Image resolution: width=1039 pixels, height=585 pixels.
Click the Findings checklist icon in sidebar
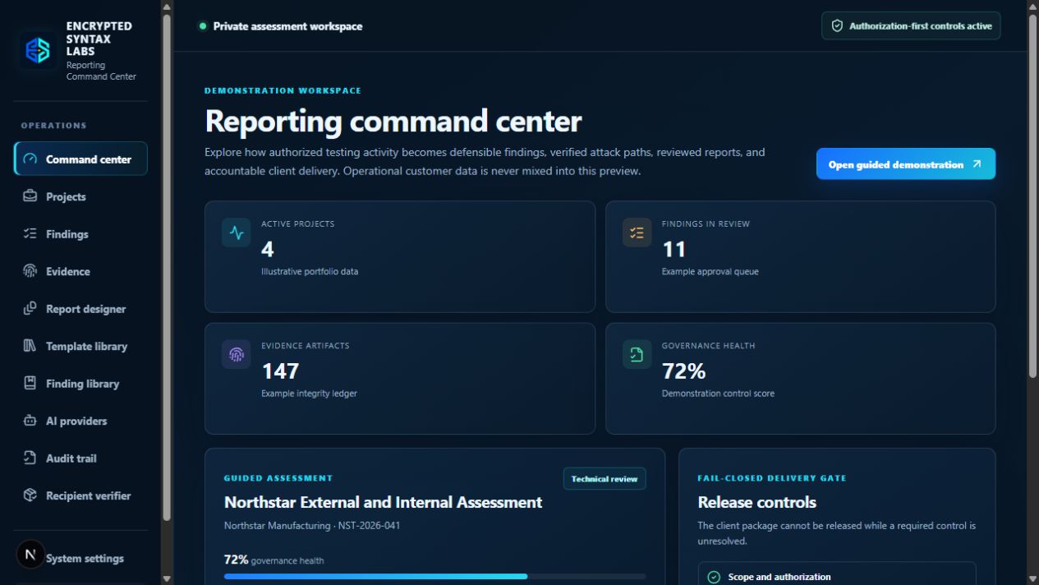[30, 234]
